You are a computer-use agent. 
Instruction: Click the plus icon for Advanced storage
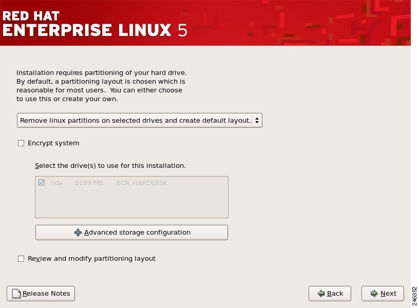78,233
